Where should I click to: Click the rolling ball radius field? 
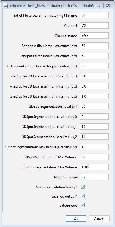click(94, 66)
